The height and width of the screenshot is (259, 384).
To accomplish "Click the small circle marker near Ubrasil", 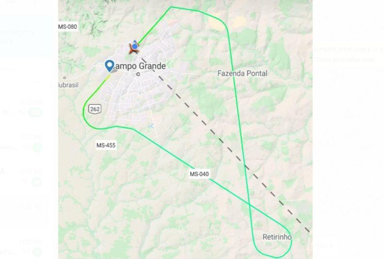I will point(65,78).
